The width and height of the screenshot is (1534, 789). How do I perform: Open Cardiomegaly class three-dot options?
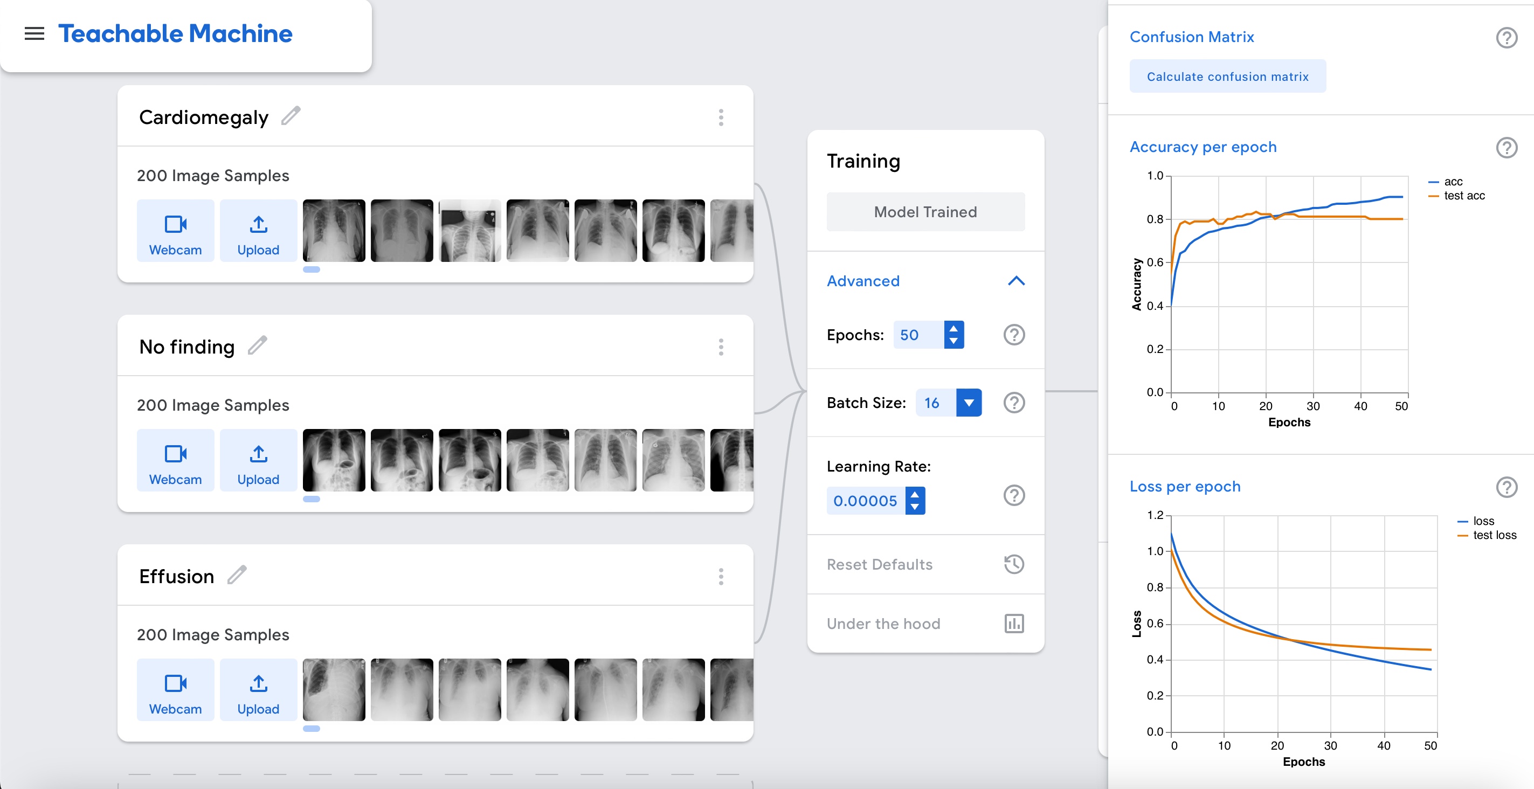click(721, 117)
